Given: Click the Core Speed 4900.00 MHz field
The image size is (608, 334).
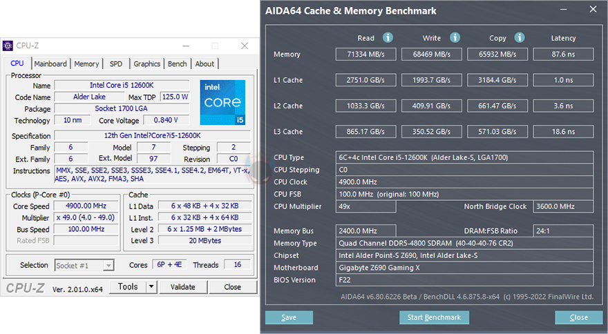Looking at the screenshot, I should tap(86, 206).
